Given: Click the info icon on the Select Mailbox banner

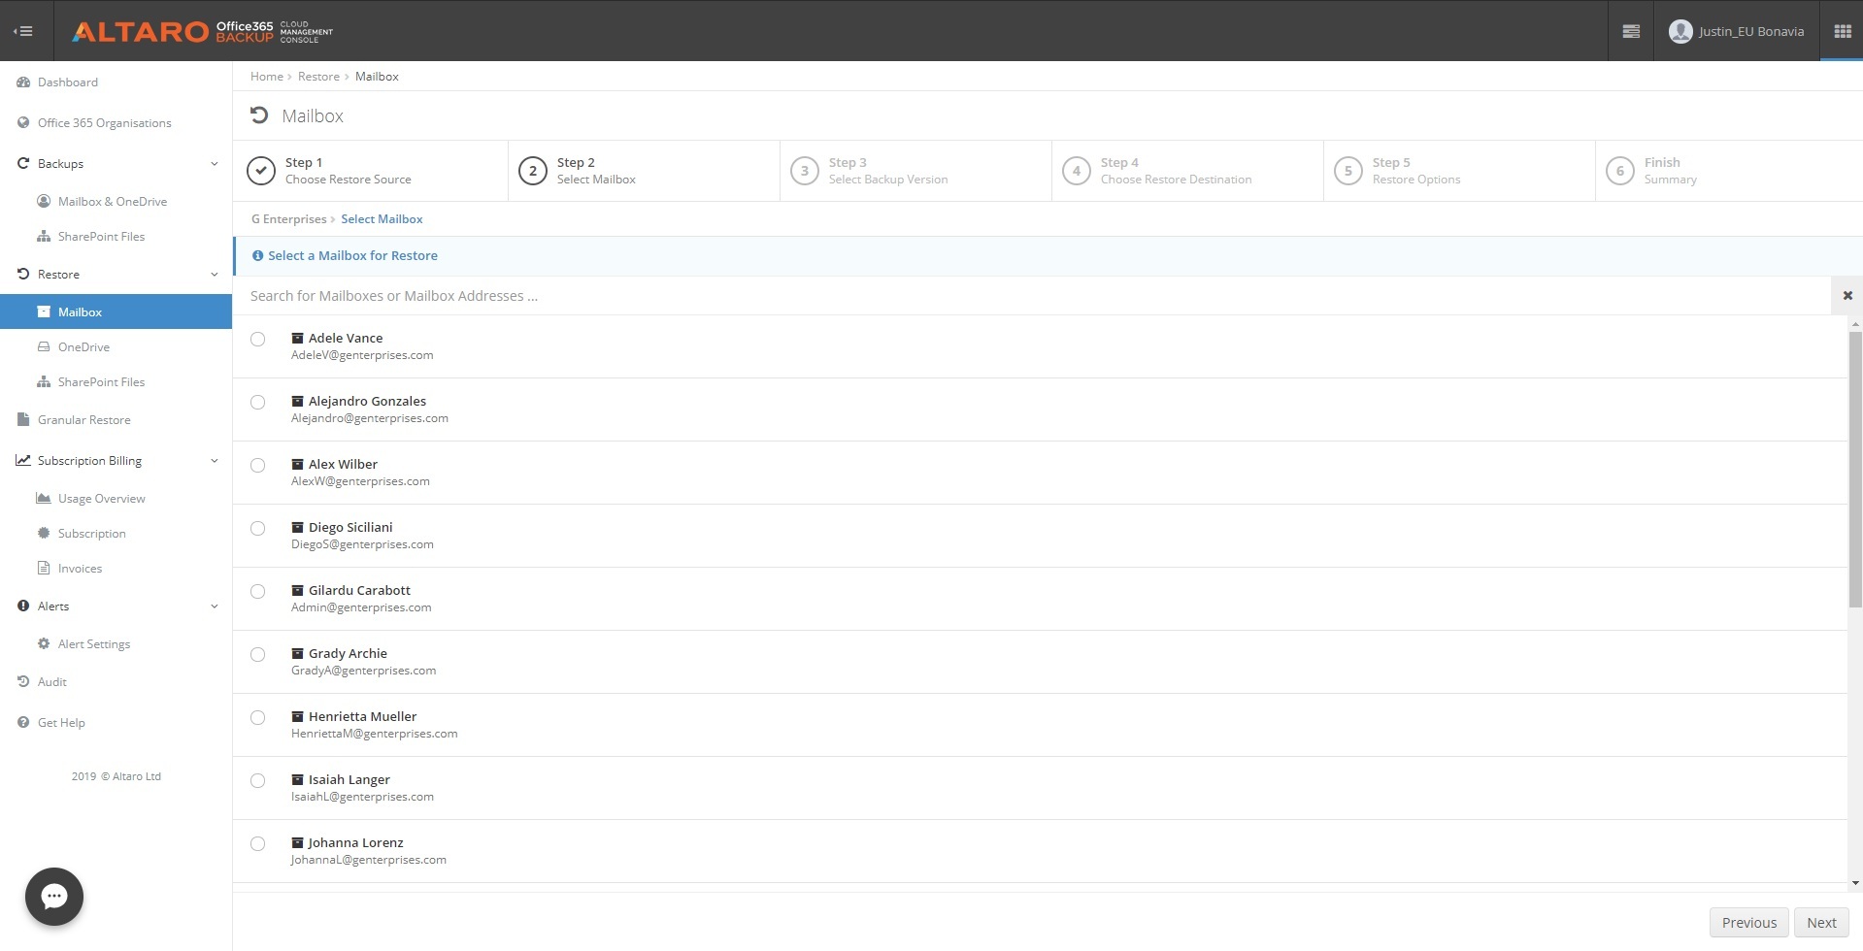Looking at the screenshot, I should click(x=257, y=255).
